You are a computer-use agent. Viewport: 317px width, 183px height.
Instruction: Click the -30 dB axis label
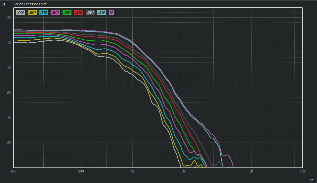tap(9, 18)
